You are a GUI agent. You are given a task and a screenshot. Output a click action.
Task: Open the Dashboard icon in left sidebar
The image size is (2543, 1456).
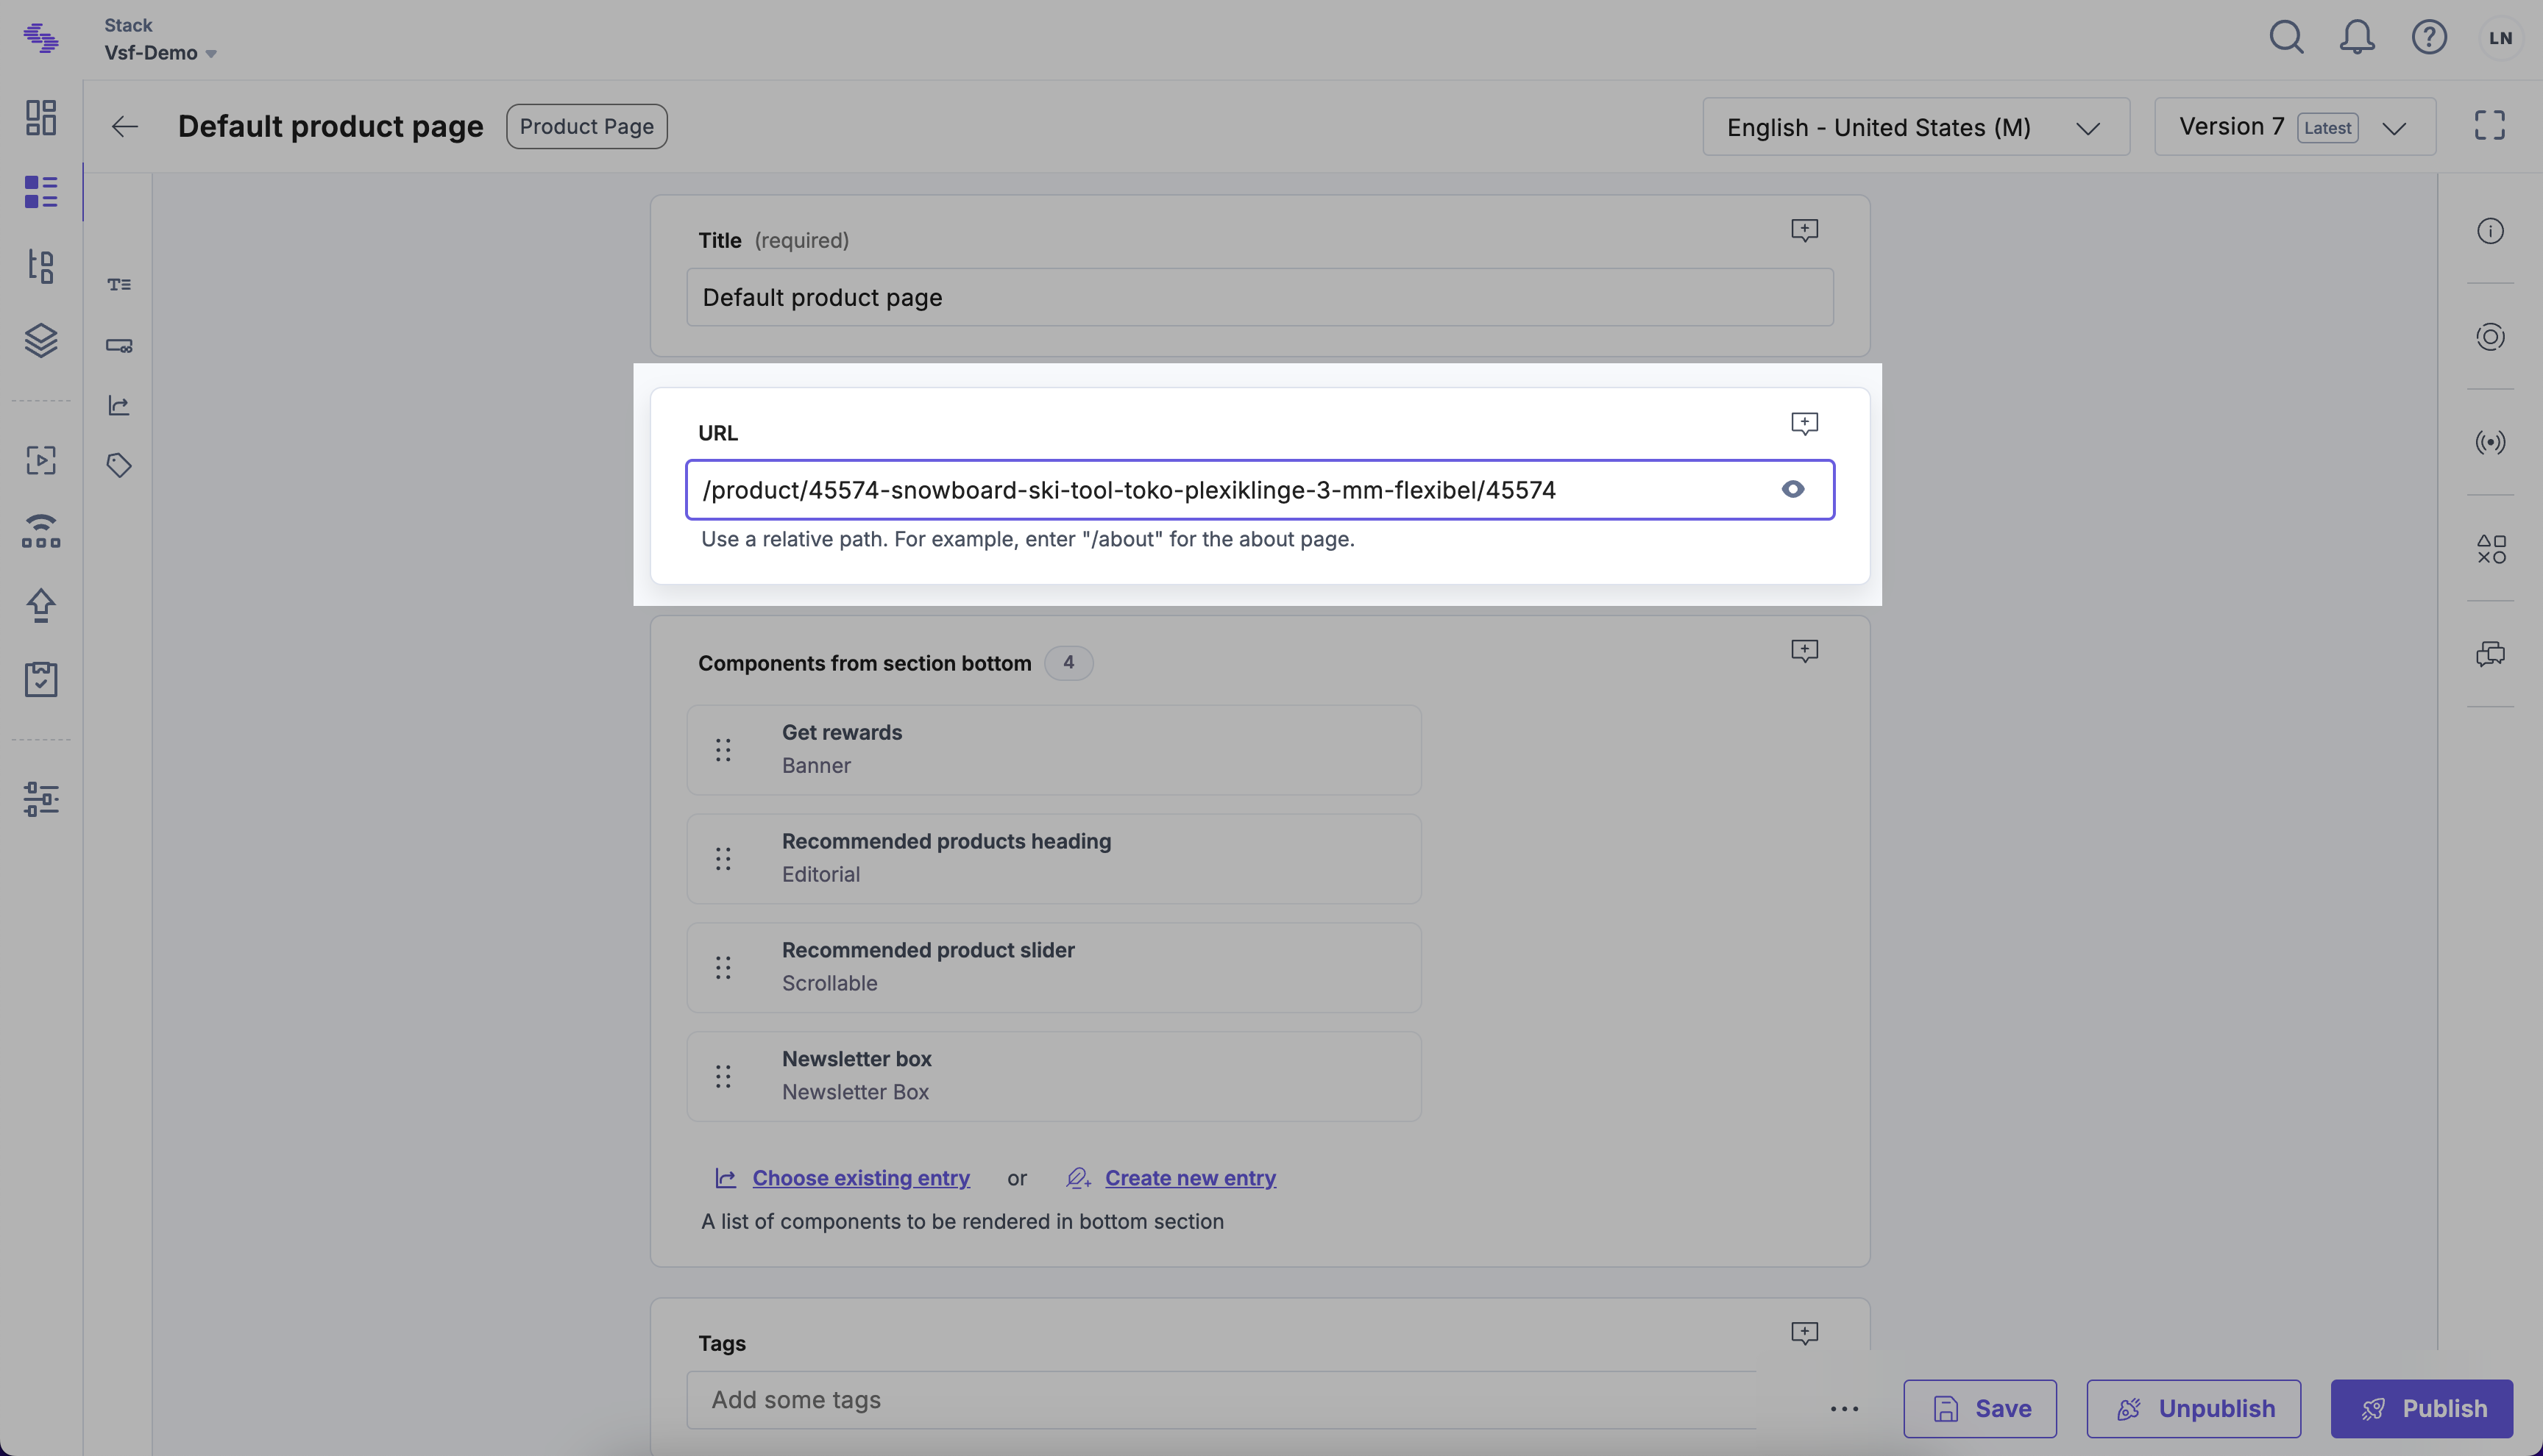click(x=41, y=117)
